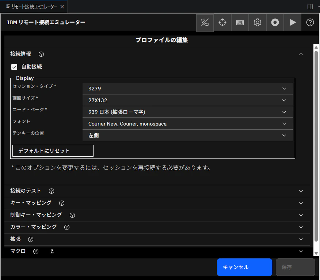Click the crosshair target toolbar icon
Image resolution: width=320 pixels, height=280 pixels.
(x=222, y=22)
